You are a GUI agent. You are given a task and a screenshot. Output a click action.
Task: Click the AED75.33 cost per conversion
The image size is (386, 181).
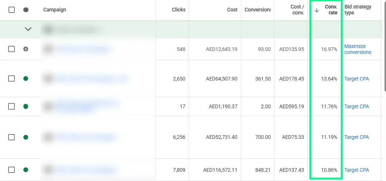[x=293, y=137]
